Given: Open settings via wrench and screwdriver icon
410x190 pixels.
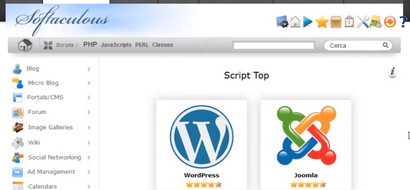Looking at the screenshot, I should tap(363, 22).
